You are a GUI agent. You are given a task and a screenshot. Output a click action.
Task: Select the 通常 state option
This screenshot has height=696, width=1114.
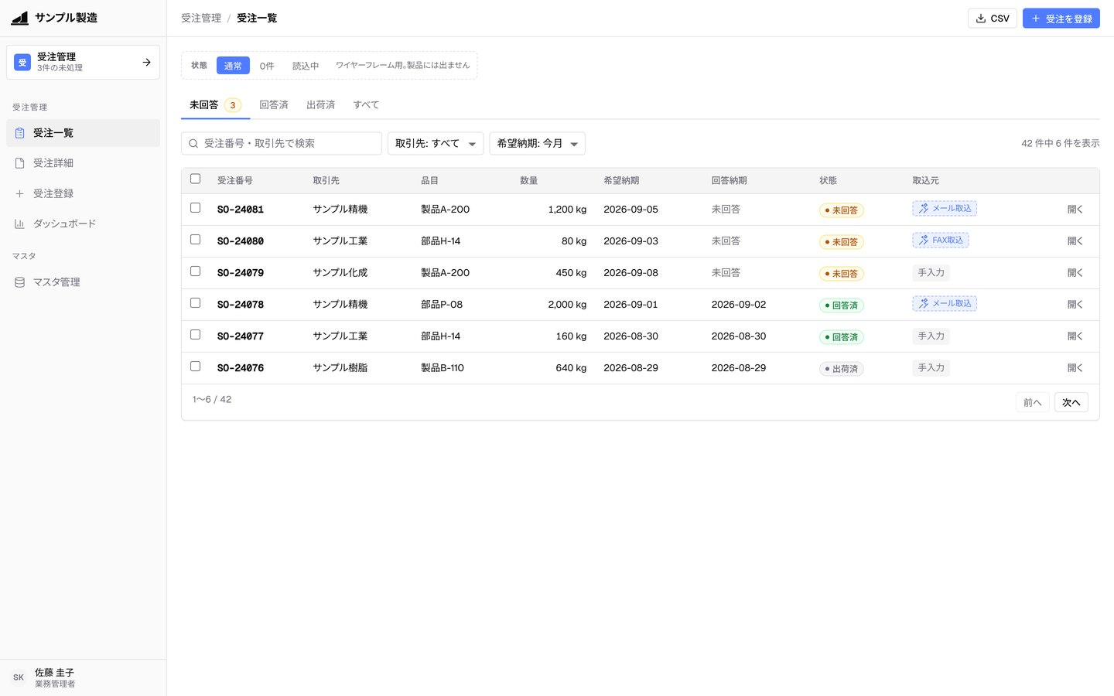pos(233,66)
